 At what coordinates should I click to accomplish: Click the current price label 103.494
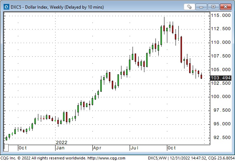[221, 78]
